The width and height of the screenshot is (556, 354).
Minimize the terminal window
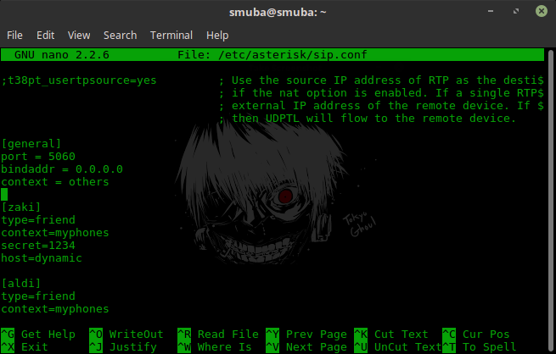coord(491,11)
